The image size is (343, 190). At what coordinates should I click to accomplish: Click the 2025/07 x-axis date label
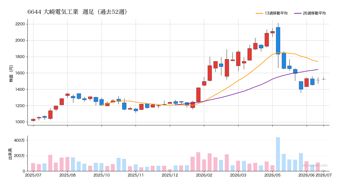33,175
